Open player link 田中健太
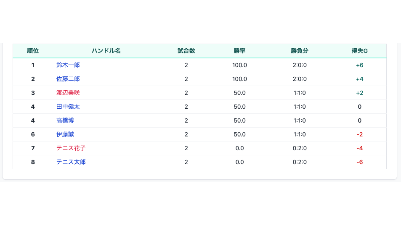 68,107
